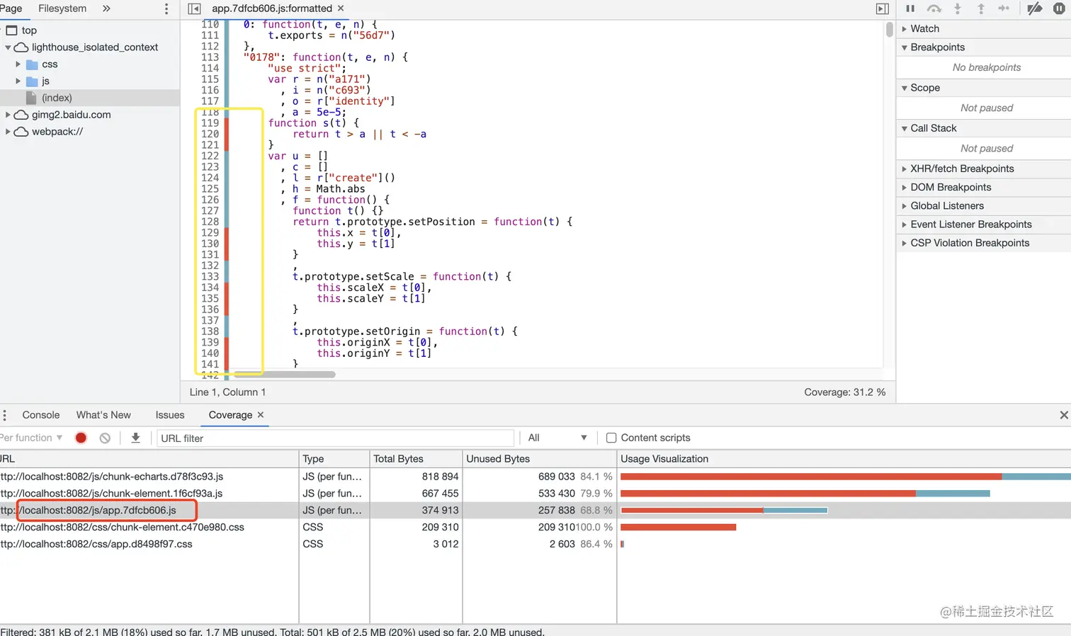Switch to the Issues tab
This screenshot has width=1071, height=636.
pyautogui.click(x=170, y=415)
